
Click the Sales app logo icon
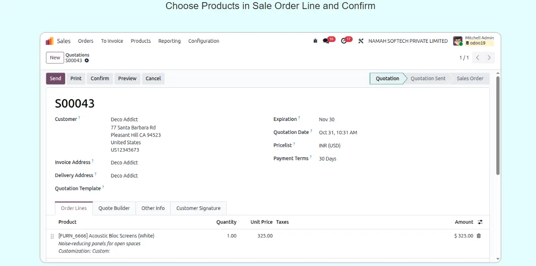click(x=50, y=41)
